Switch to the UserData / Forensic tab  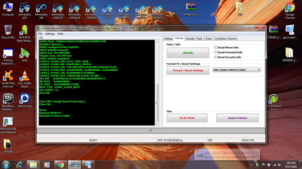click(226, 38)
